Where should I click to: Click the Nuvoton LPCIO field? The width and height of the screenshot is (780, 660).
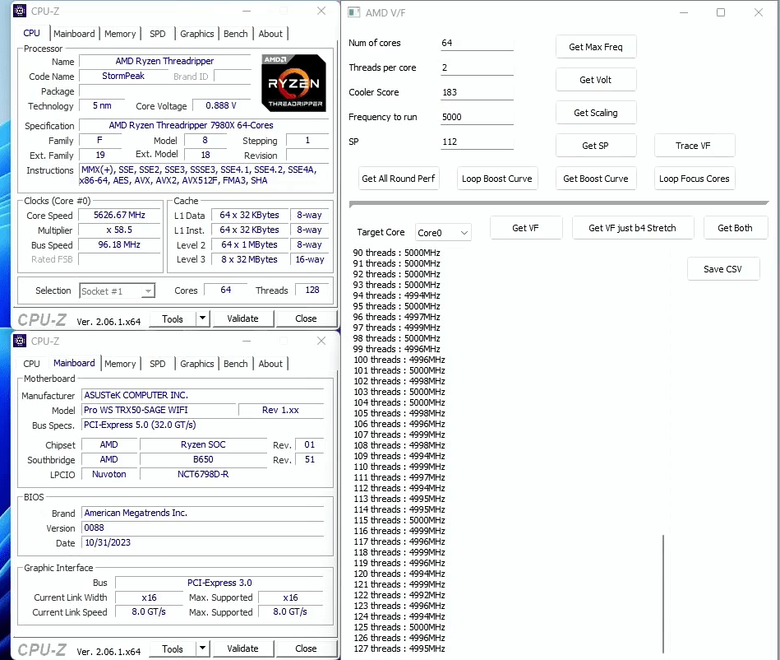pos(109,474)
